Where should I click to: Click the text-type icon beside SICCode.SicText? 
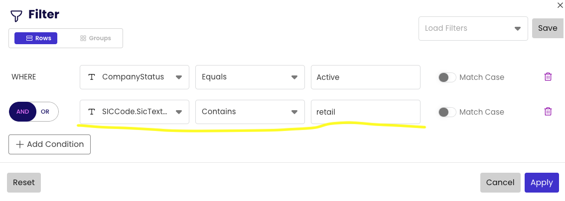pyautogui.click(x=92, y=112)
